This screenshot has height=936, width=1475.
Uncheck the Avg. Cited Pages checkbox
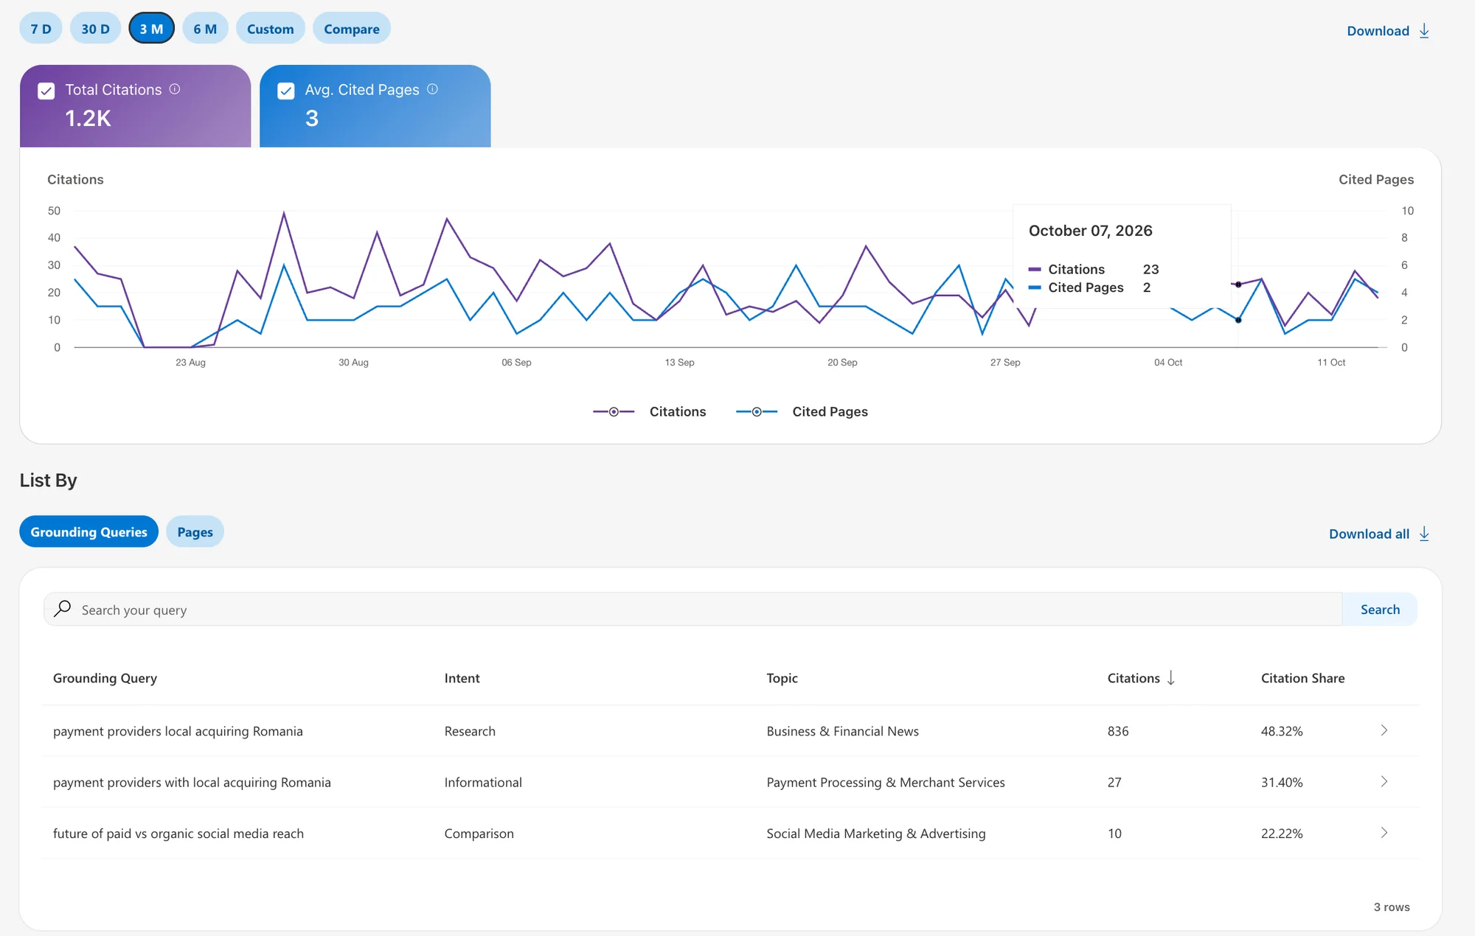[x=286, y=91]
